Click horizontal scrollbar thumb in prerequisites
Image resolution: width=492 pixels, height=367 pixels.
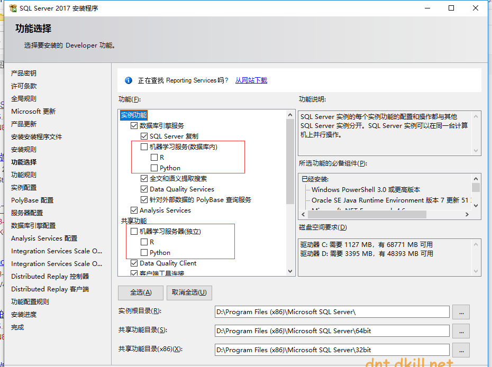tap(367, 215)
